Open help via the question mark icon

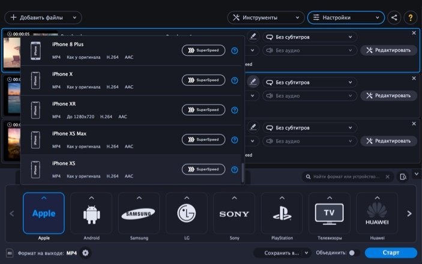point(411,17)
